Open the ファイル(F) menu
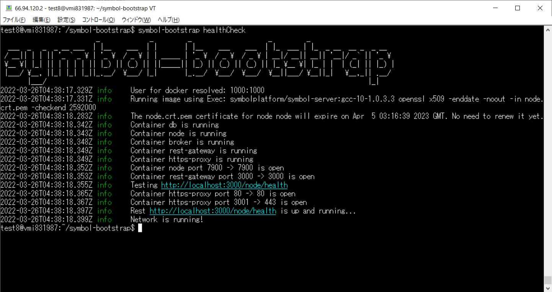The height and width of the screenshot is (292, 552). pos(14,20)
